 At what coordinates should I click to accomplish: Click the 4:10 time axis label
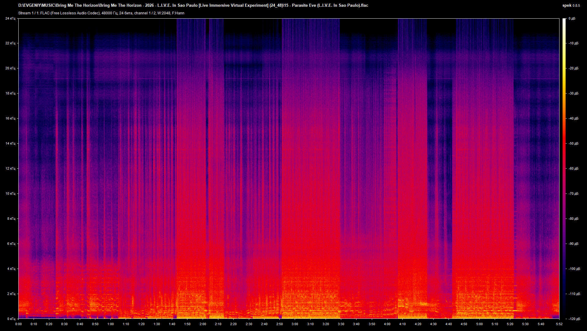click(402, 324)
